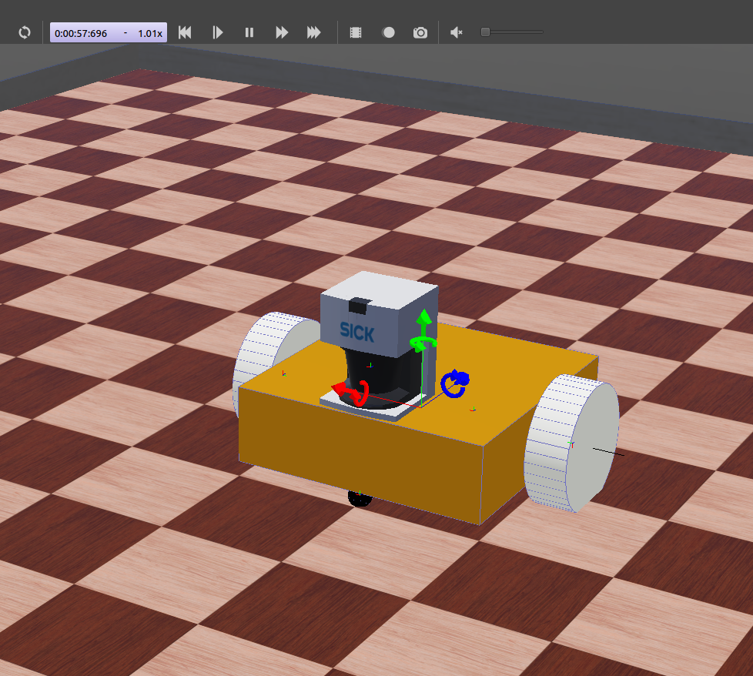Start recording with the red record button

388,32
